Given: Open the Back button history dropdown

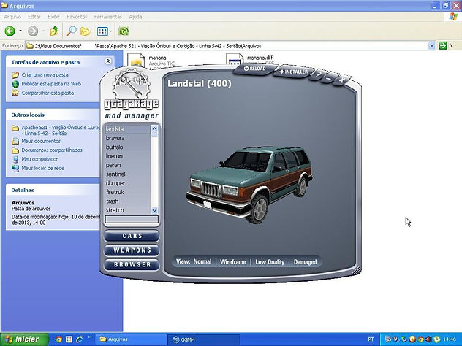Looking at the screenshot, I should click(20, 31).
